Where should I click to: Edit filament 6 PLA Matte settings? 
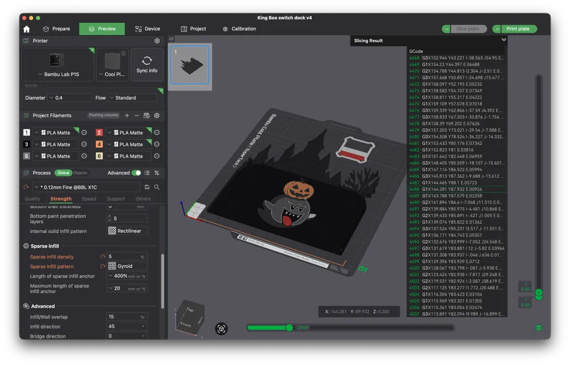[157, 156]
